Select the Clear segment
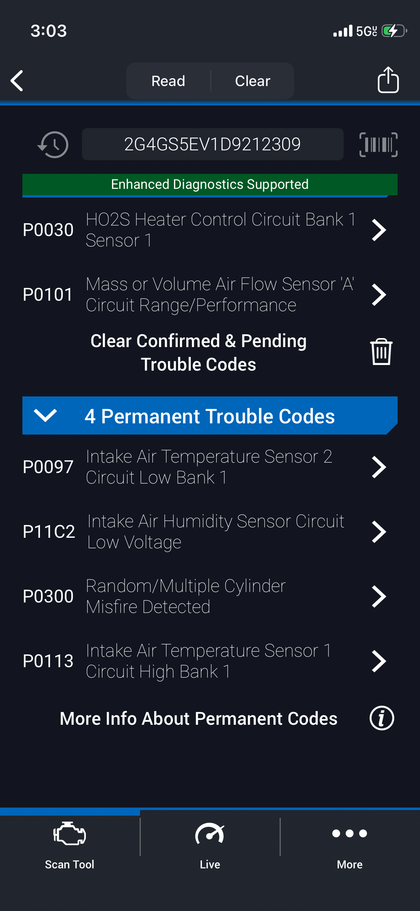 [x=253, y=81]
